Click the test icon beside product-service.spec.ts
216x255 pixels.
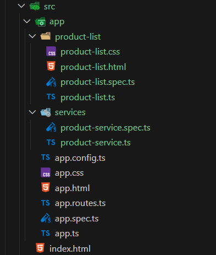(x=51, y=127)
